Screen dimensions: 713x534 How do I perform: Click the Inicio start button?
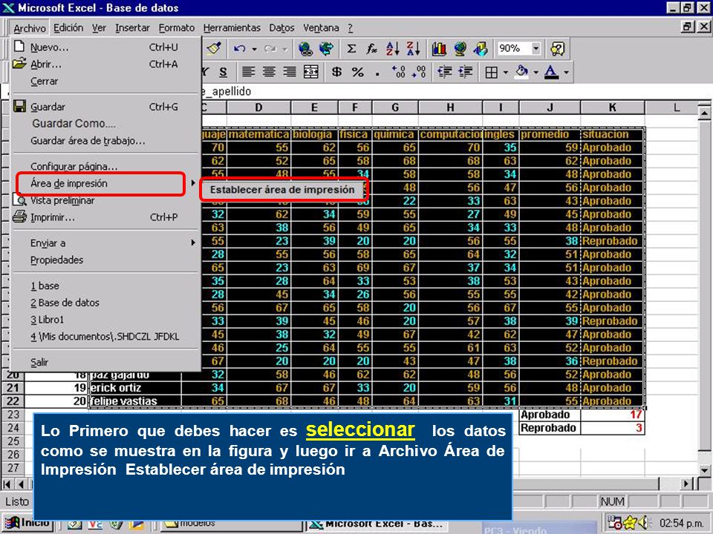[27, 523]
